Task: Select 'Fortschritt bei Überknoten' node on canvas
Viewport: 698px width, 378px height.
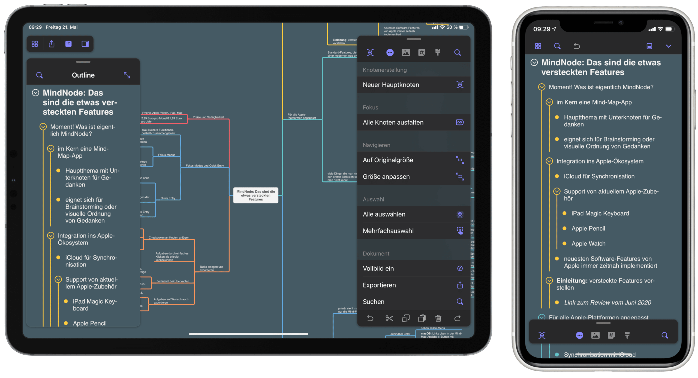Action: 173,281
